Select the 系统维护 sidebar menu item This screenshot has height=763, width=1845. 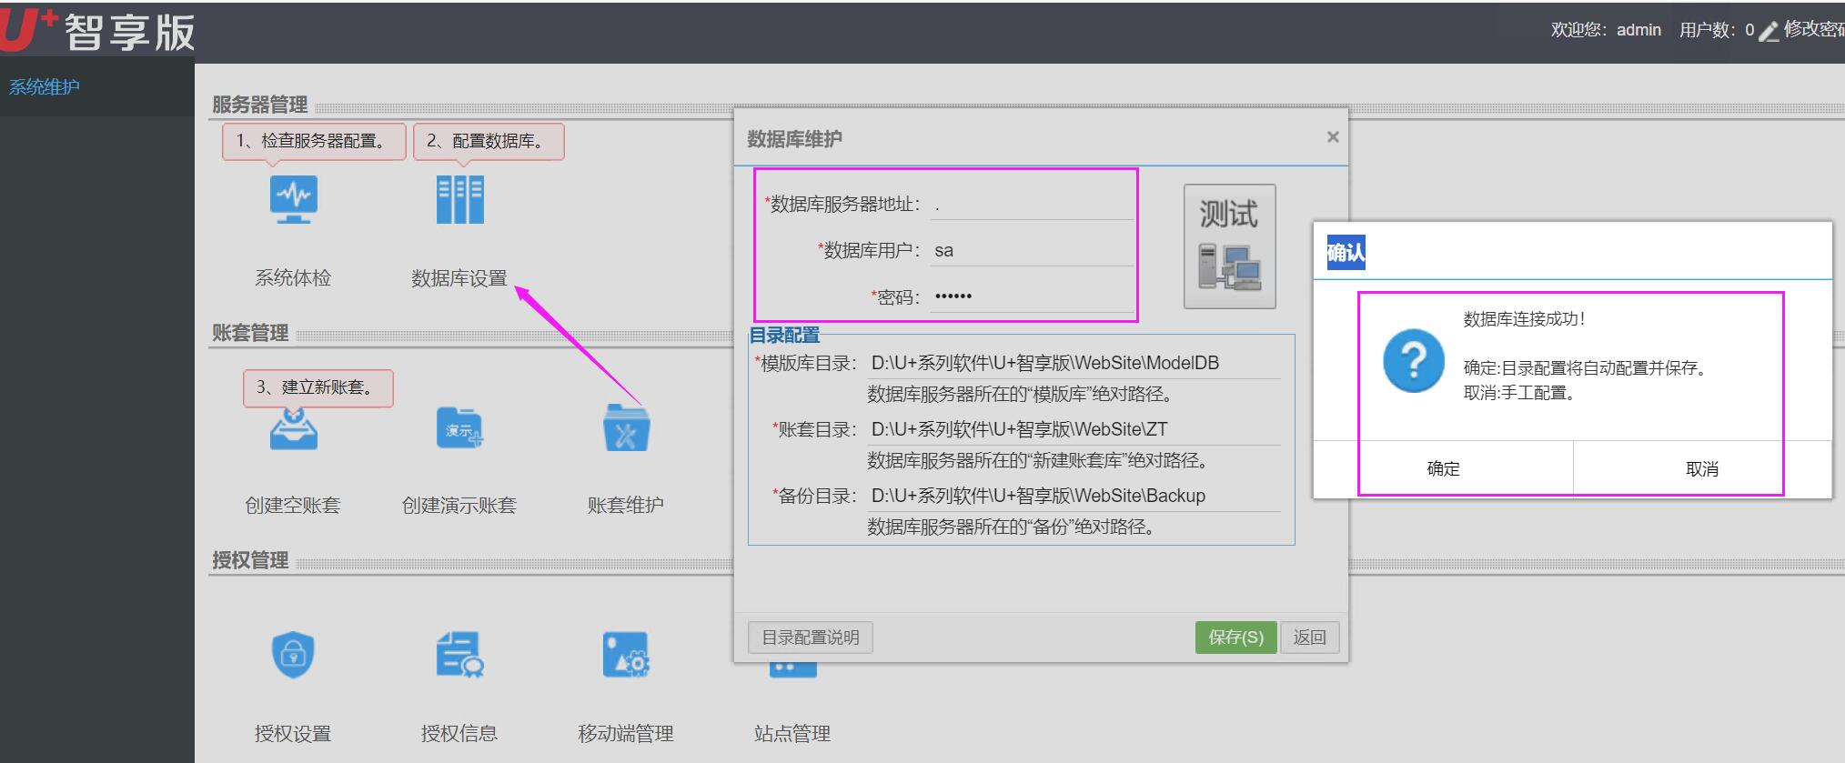[45, 87]
